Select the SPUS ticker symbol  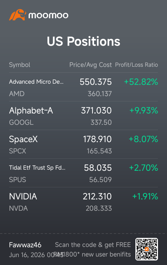(18, 180)
